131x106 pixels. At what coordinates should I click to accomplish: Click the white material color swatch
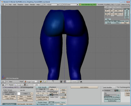(19, 94)
